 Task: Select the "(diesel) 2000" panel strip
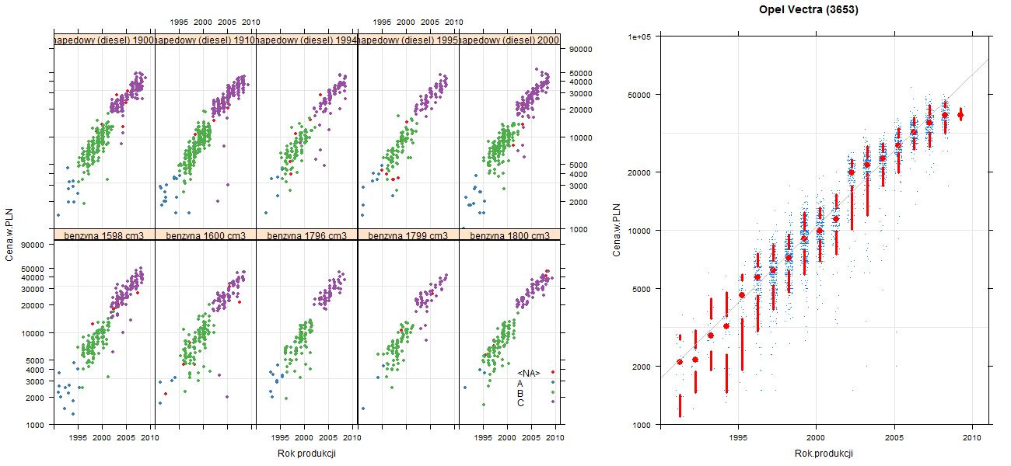(509, 40)
